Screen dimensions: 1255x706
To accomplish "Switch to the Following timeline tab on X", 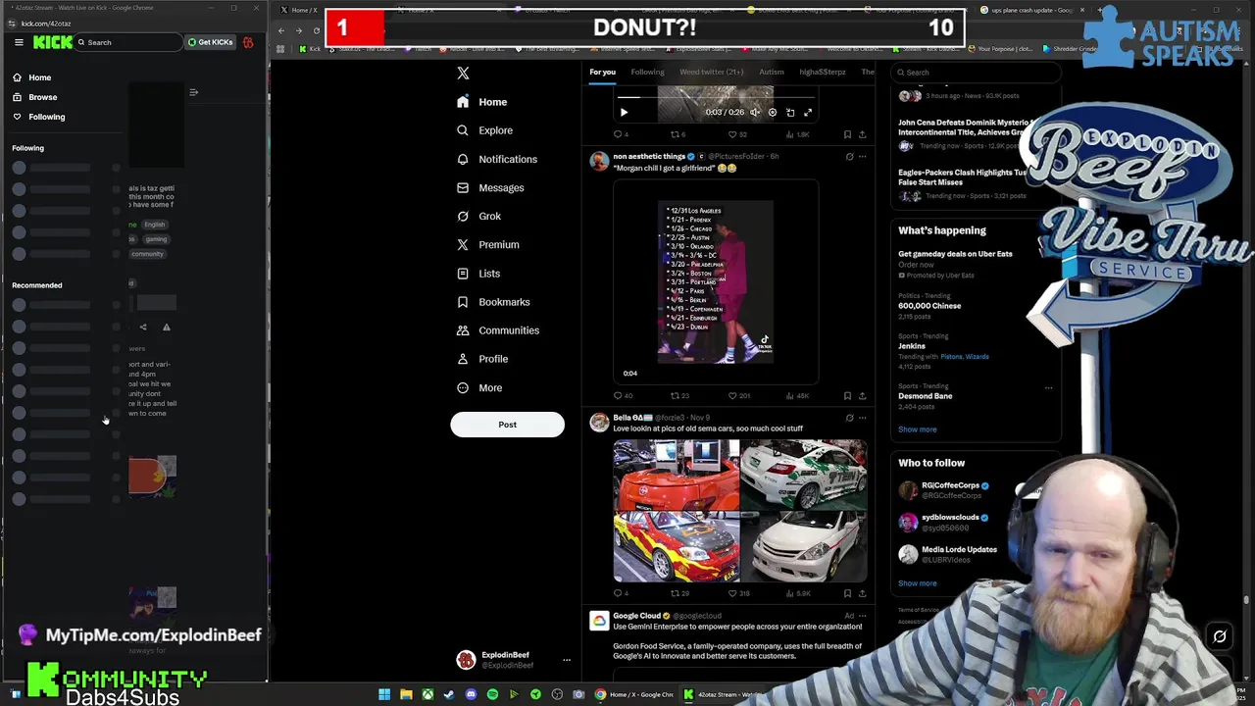I will [647, 72].
